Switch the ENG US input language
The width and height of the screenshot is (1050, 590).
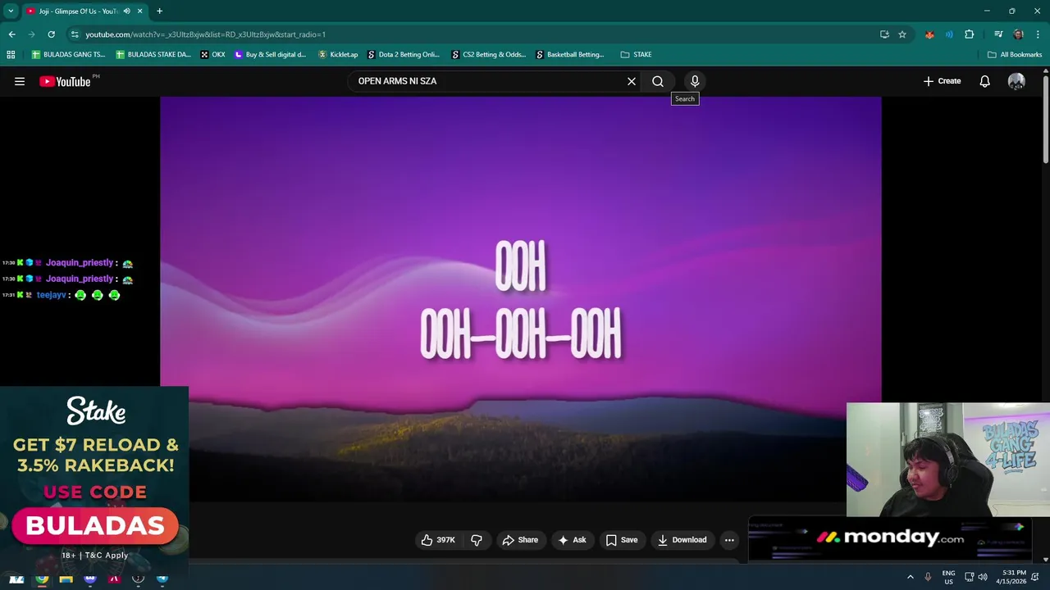(948, 577)
